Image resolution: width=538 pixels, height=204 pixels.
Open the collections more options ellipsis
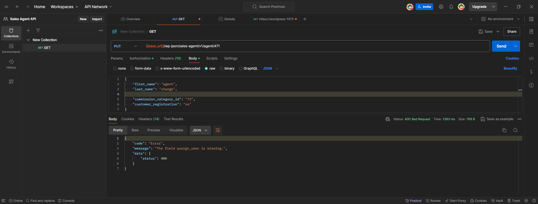coord(101,30)
